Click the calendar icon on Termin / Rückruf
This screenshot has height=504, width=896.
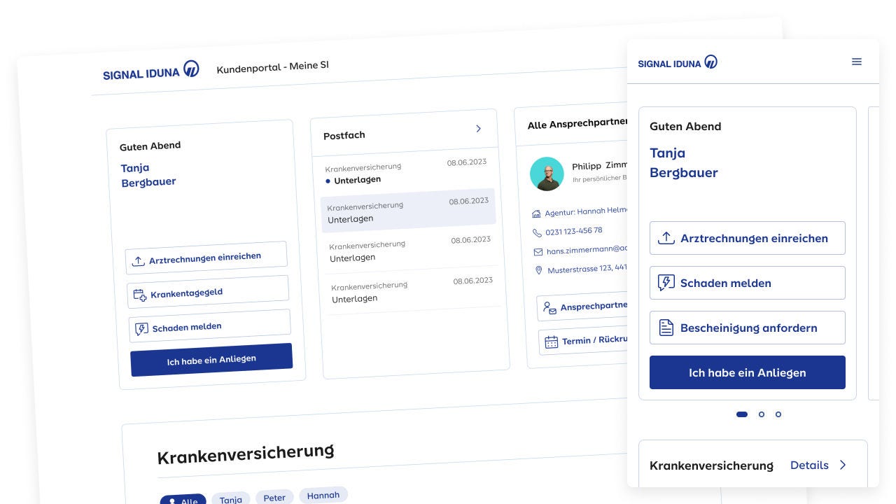552,342
